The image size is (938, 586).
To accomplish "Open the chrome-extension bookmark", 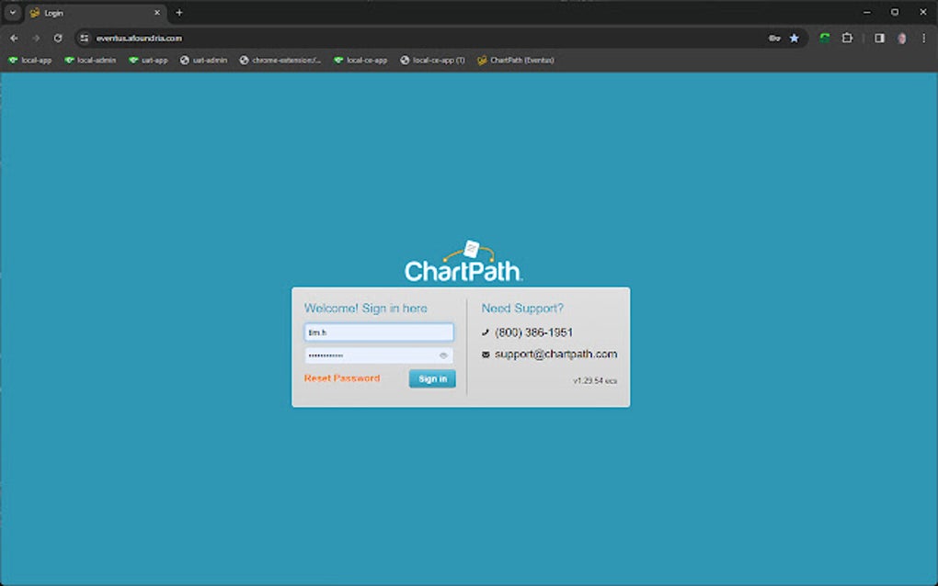I will tap(280, 61).
